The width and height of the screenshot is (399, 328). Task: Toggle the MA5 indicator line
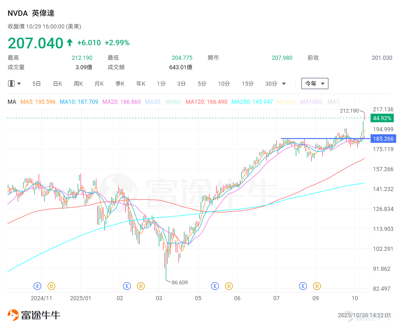point(38,102)
